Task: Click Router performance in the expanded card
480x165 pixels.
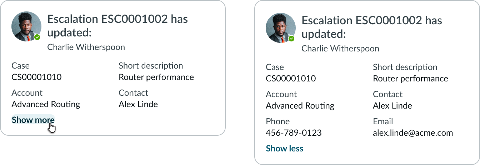Action: click(410, 79)
